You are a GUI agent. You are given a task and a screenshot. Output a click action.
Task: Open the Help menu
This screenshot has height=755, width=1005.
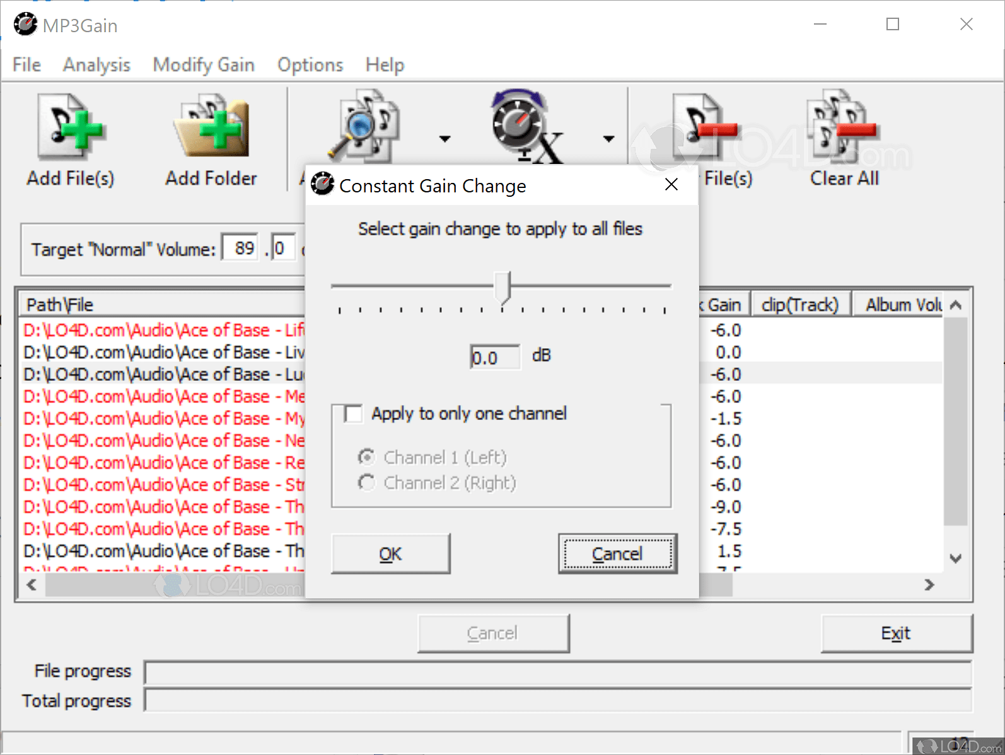[x=385, y=64]
